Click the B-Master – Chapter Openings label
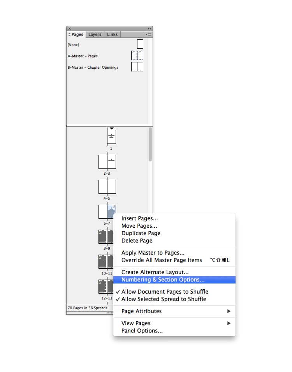The height and width of the screenshot is (372, 292). coord(93,67)
